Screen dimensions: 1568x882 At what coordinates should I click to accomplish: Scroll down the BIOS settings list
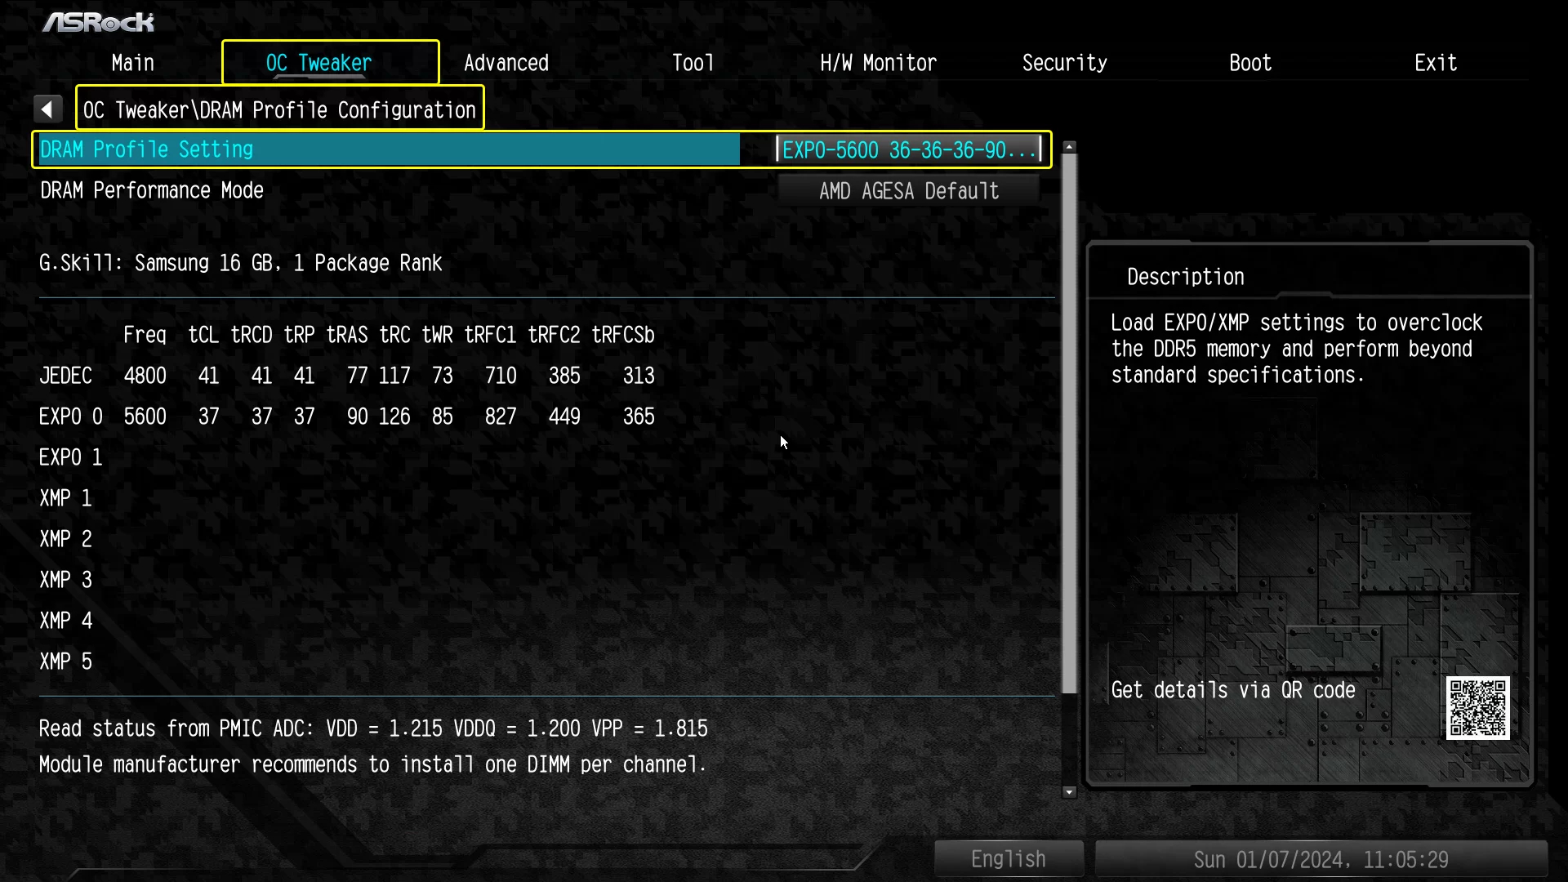point(1067,793)
